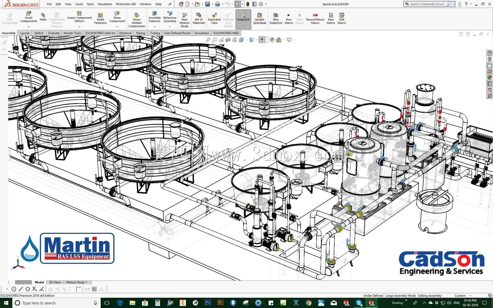Expand the Move Component dropdown arrow
This screenshot has height=308, width=493.
point(117,27)
